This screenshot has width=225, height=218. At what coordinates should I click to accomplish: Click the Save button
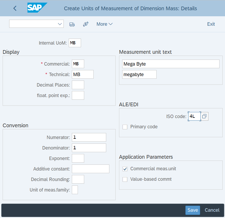(x=192, y=210)
